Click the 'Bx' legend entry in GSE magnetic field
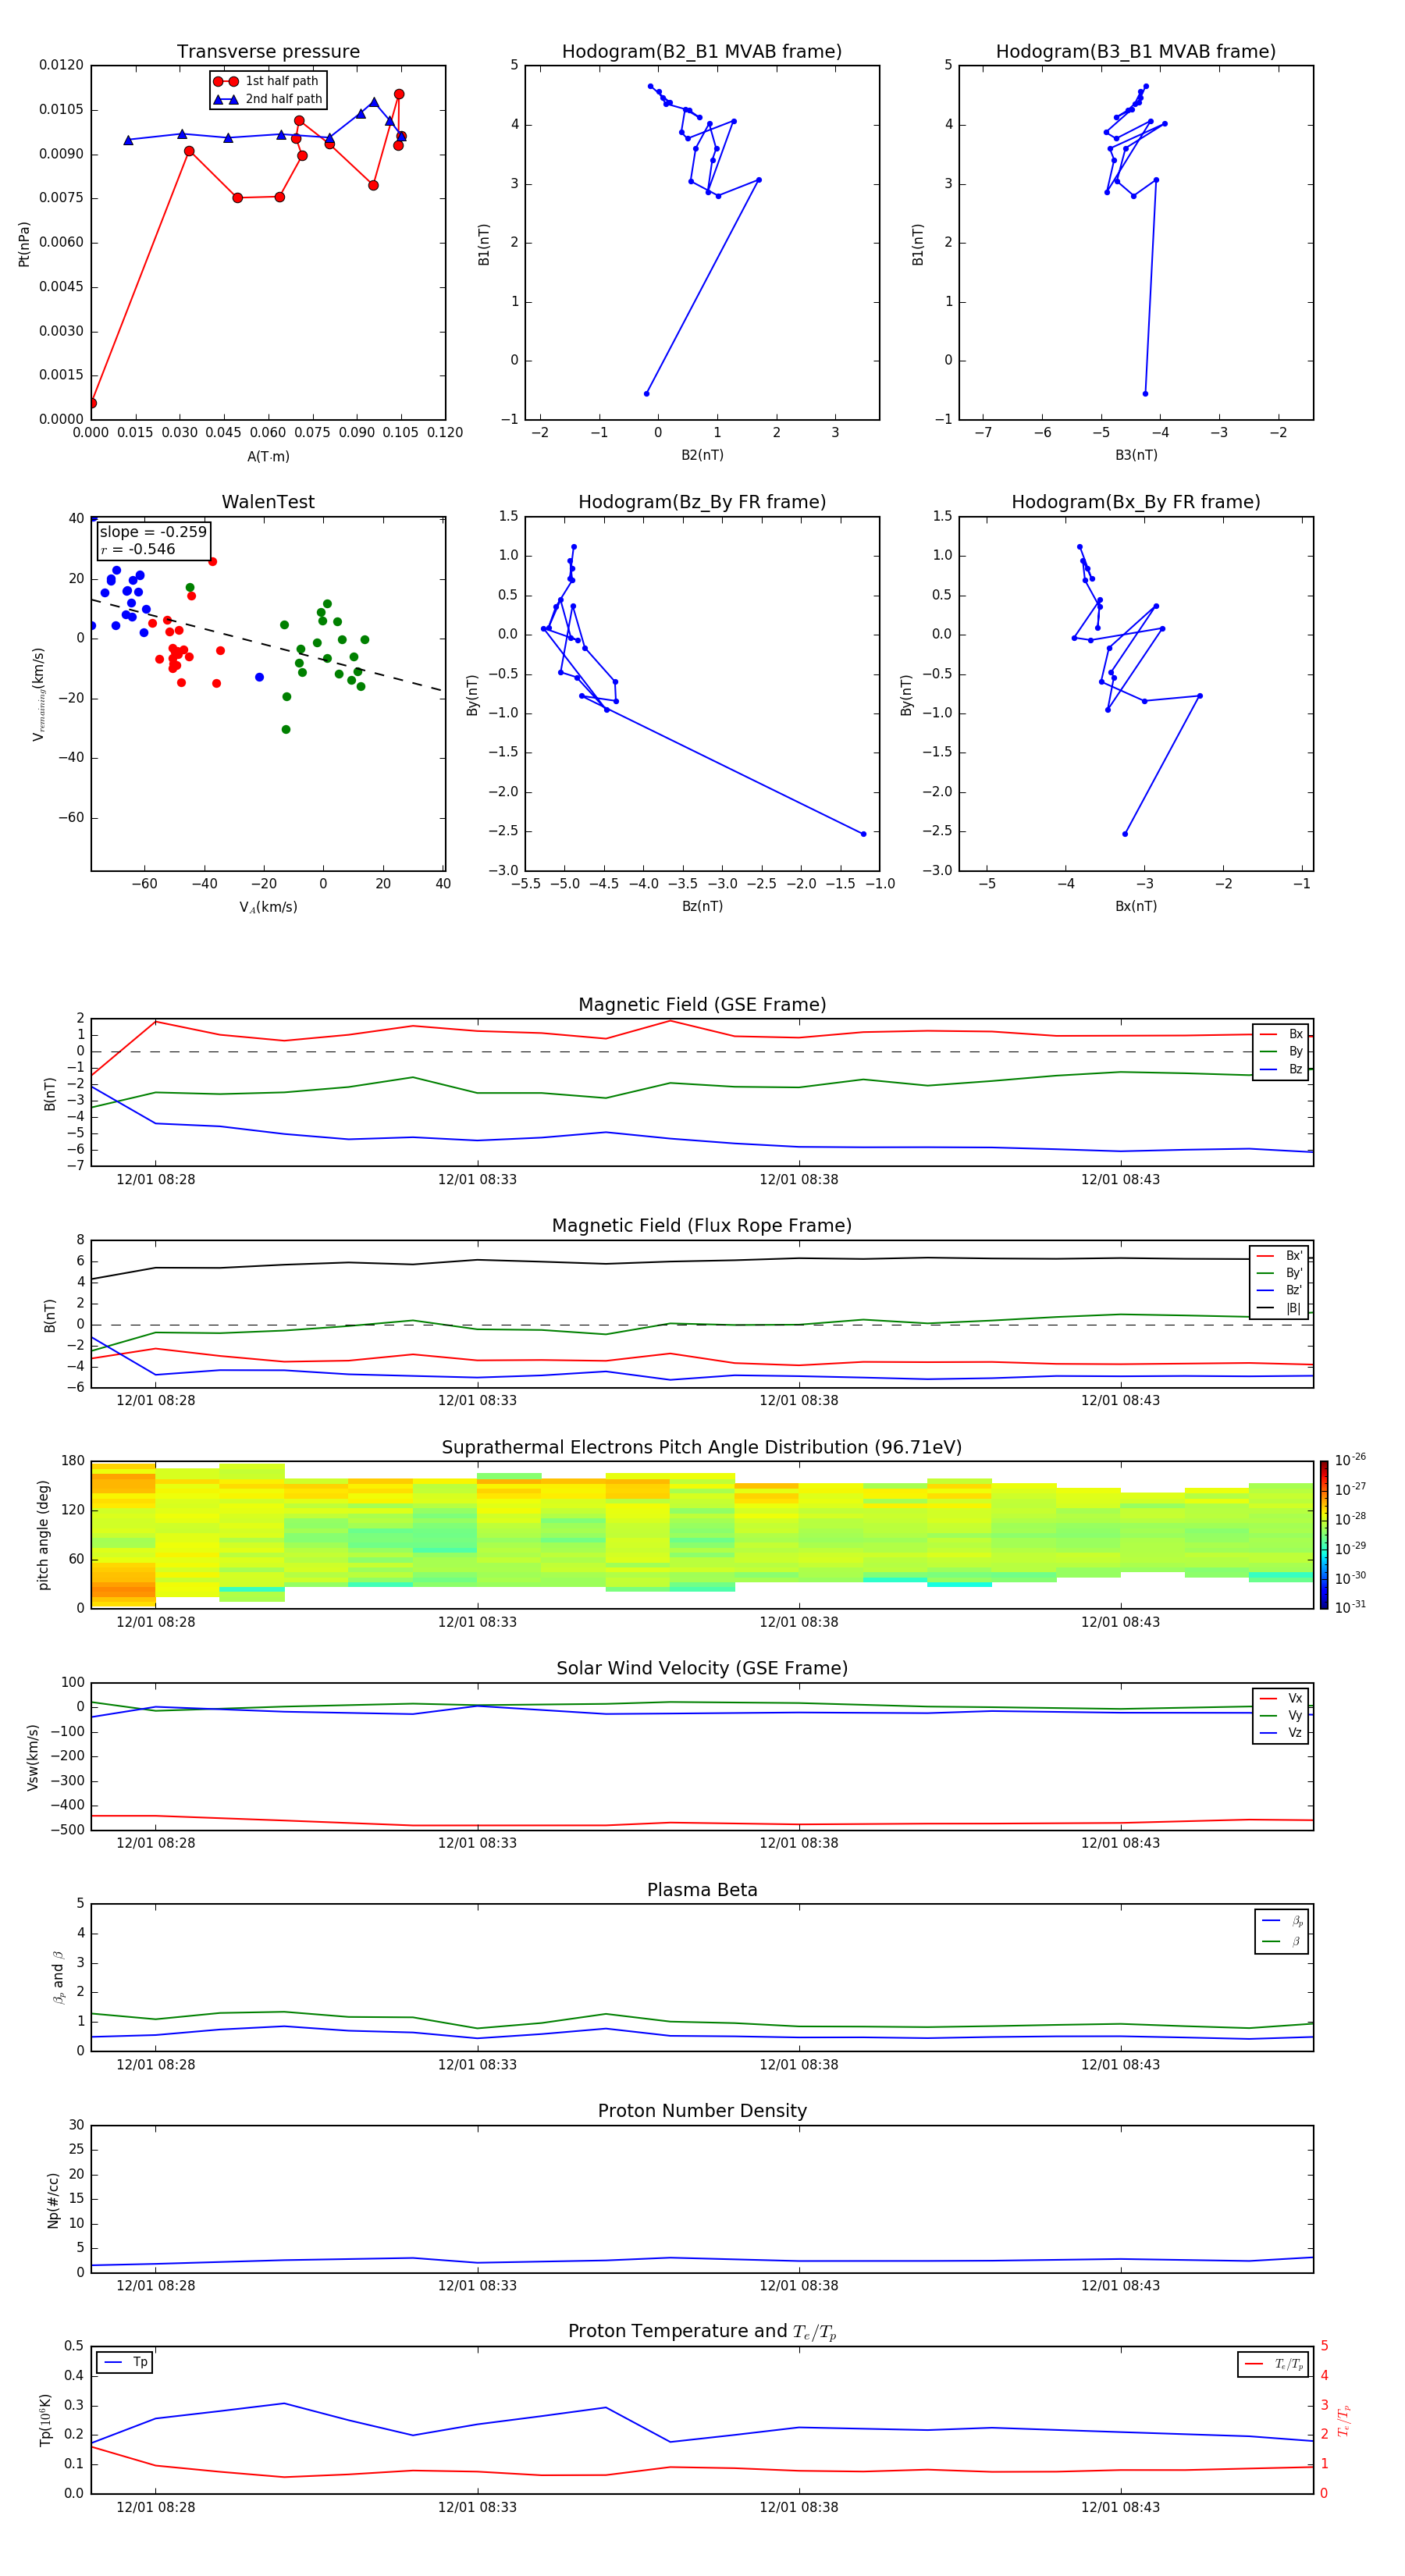 1281,1035
